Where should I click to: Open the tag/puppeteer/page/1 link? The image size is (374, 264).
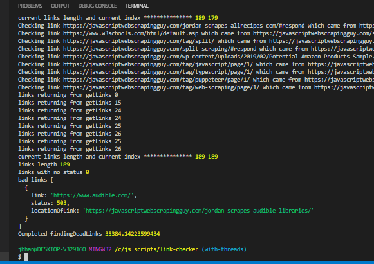point(156,80)
